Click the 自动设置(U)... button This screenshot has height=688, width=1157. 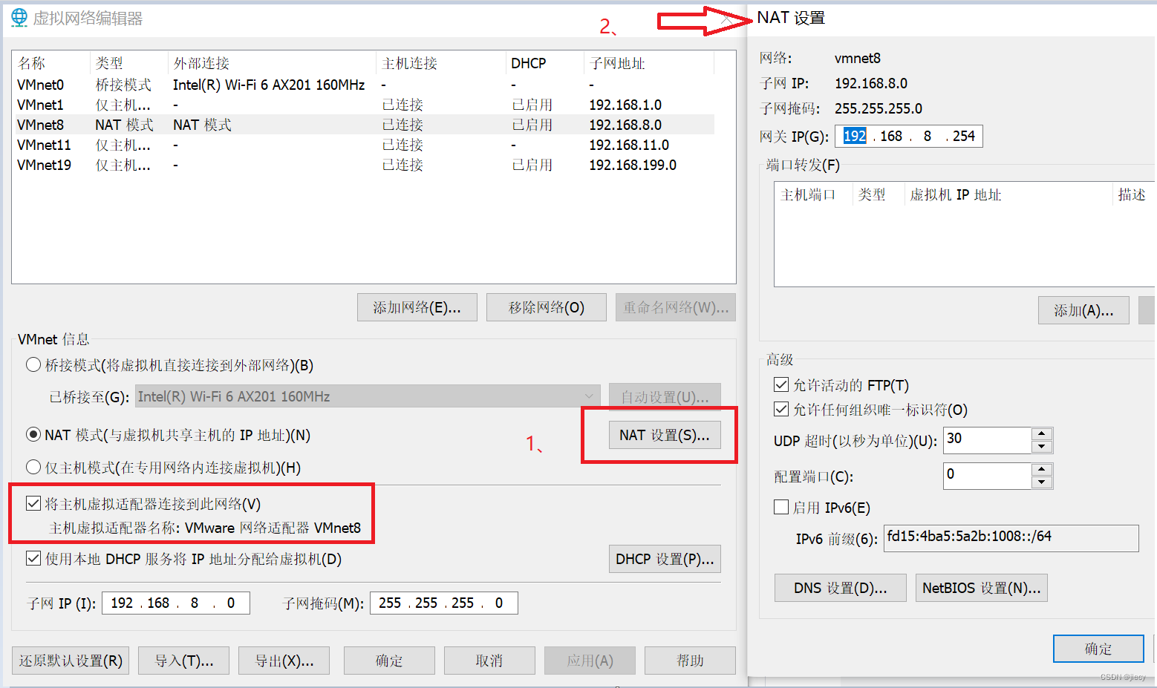pos(665,397)
